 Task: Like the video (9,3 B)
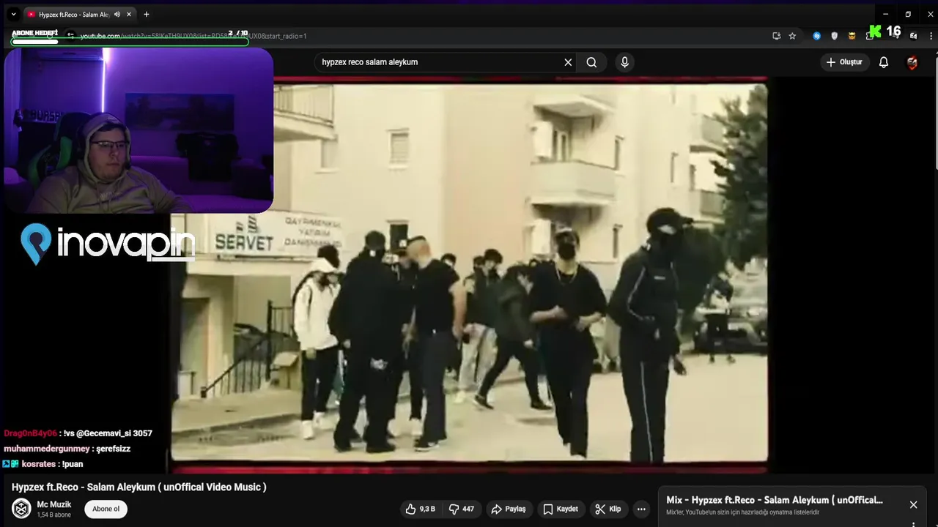click(421, 509)
